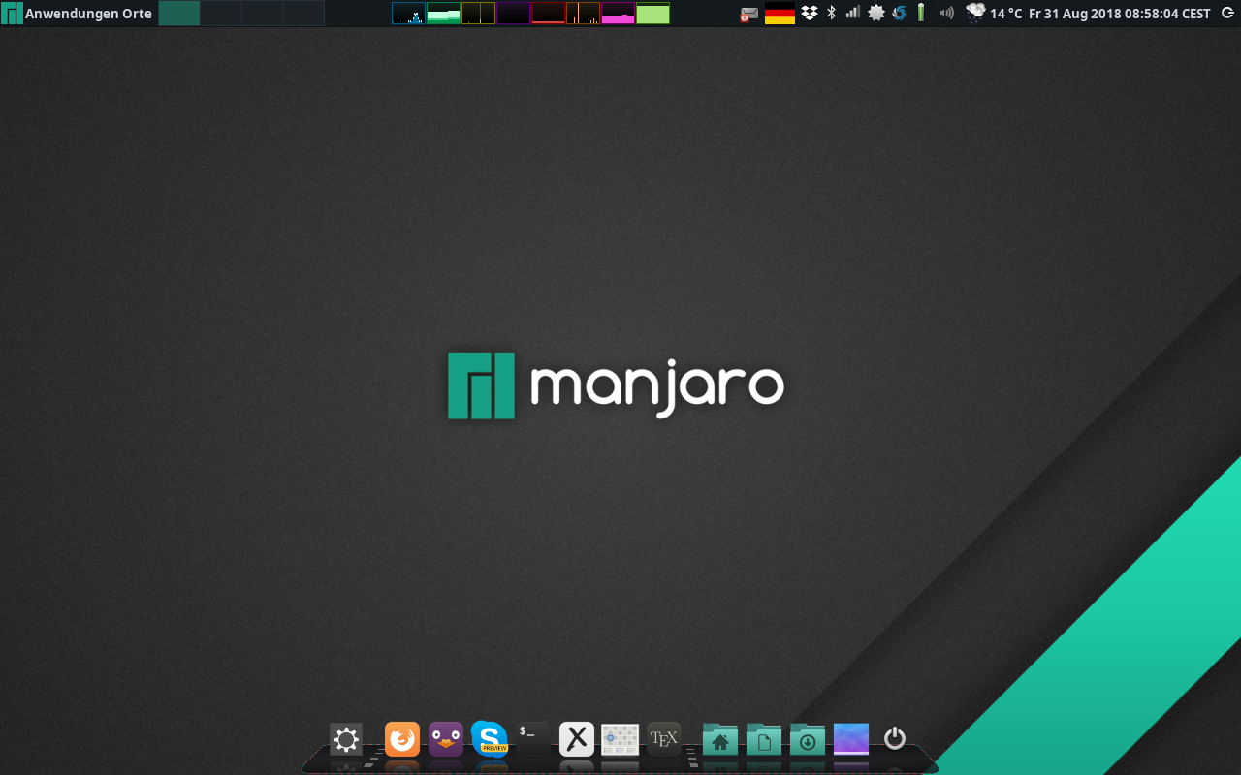This screenshot has width=1241, height=775.
Task: Open the network signal strength menu
Action: click(x=851, y=13)
